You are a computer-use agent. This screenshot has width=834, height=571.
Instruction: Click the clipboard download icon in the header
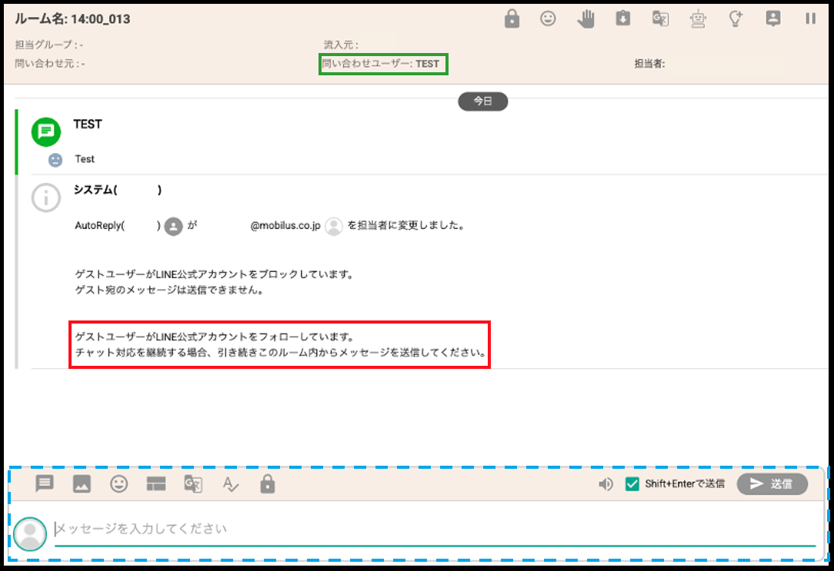point(623,18)
